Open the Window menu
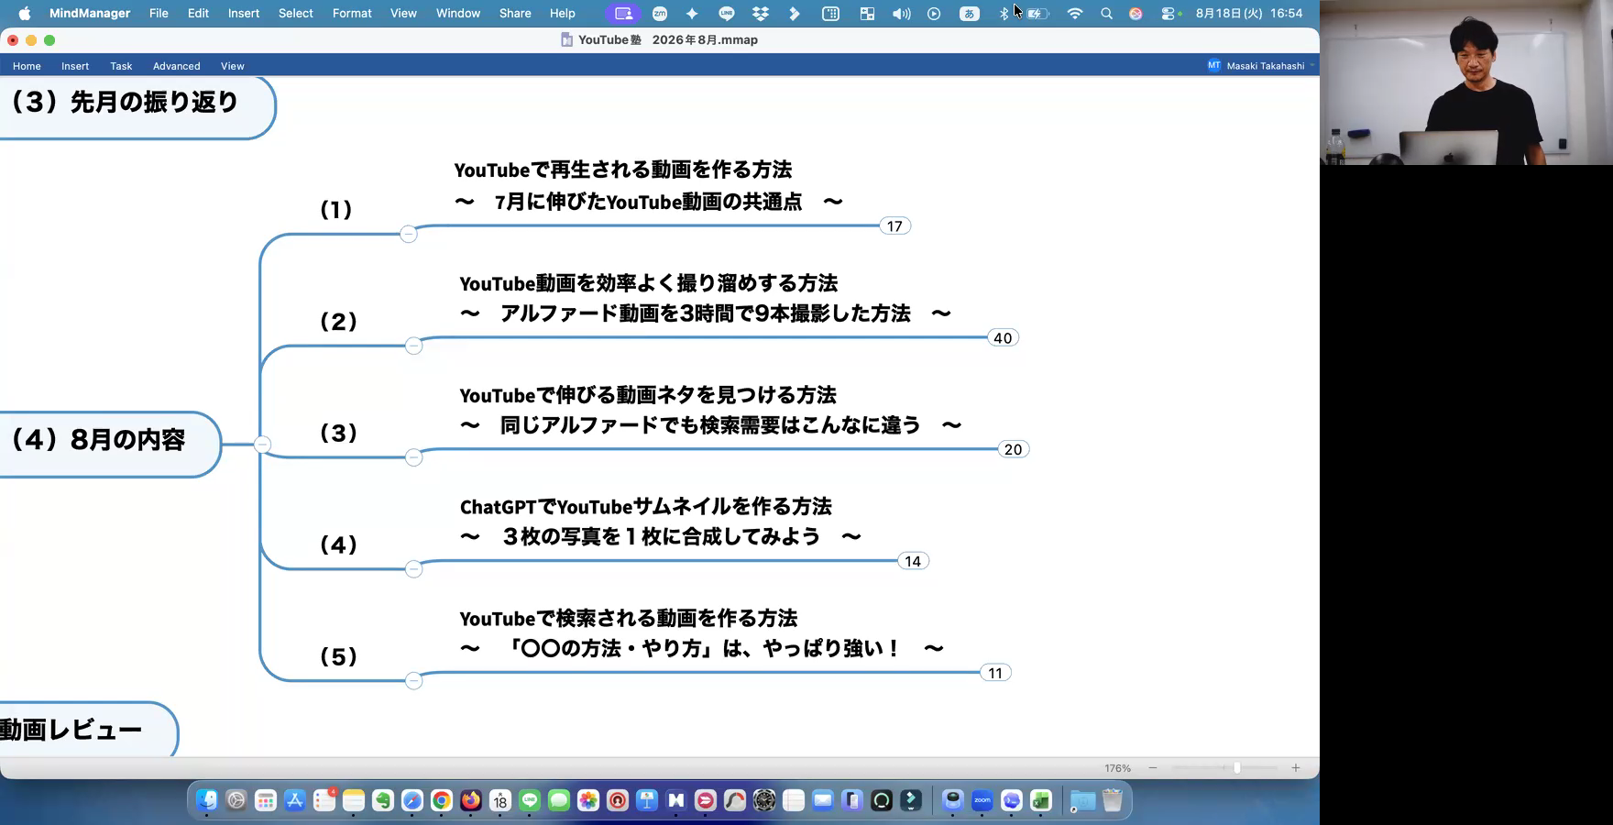 point(458,13)
